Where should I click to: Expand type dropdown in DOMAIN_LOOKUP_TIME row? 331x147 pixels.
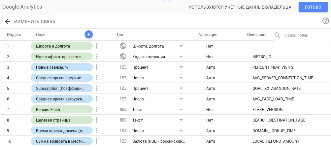coord(181,131)
